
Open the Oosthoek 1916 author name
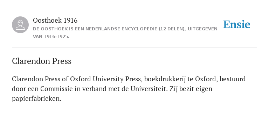point(55,21)
